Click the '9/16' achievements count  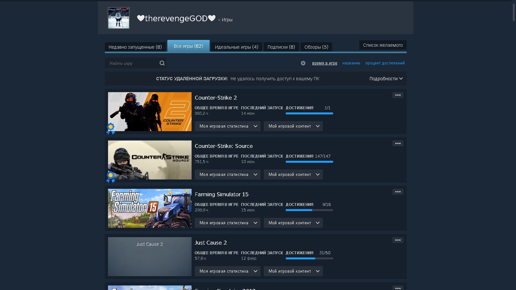[x=326, y=205]
